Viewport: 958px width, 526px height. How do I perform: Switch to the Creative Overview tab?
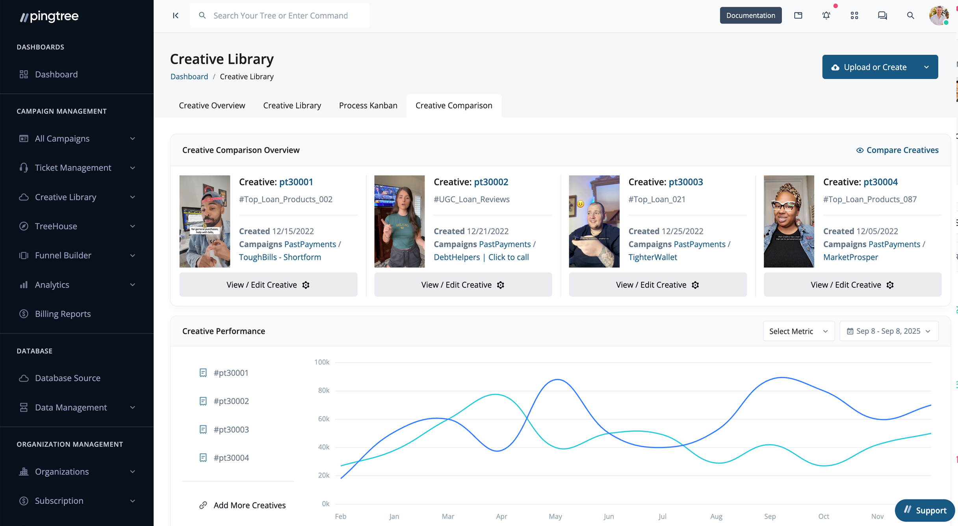coord(212,106)
